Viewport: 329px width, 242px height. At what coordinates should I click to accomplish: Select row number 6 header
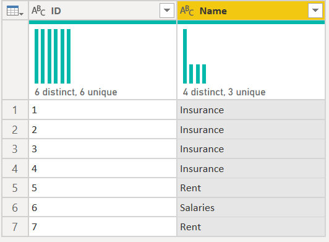15,207
